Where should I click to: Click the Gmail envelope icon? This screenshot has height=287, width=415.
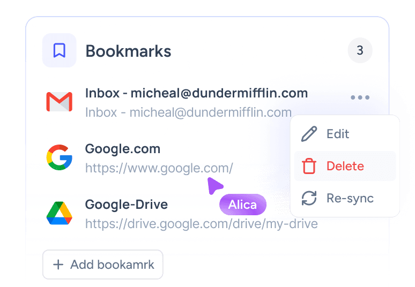tap(60, 102)
